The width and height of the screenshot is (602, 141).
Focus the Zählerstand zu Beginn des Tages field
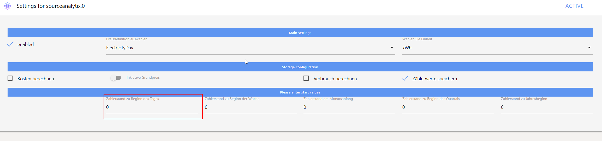pyautogui.click(x=152, y=107)
